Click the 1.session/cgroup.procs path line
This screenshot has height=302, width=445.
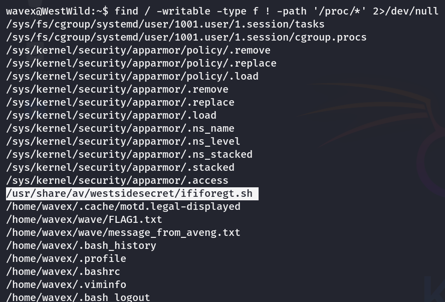click(x=186, y=37)
